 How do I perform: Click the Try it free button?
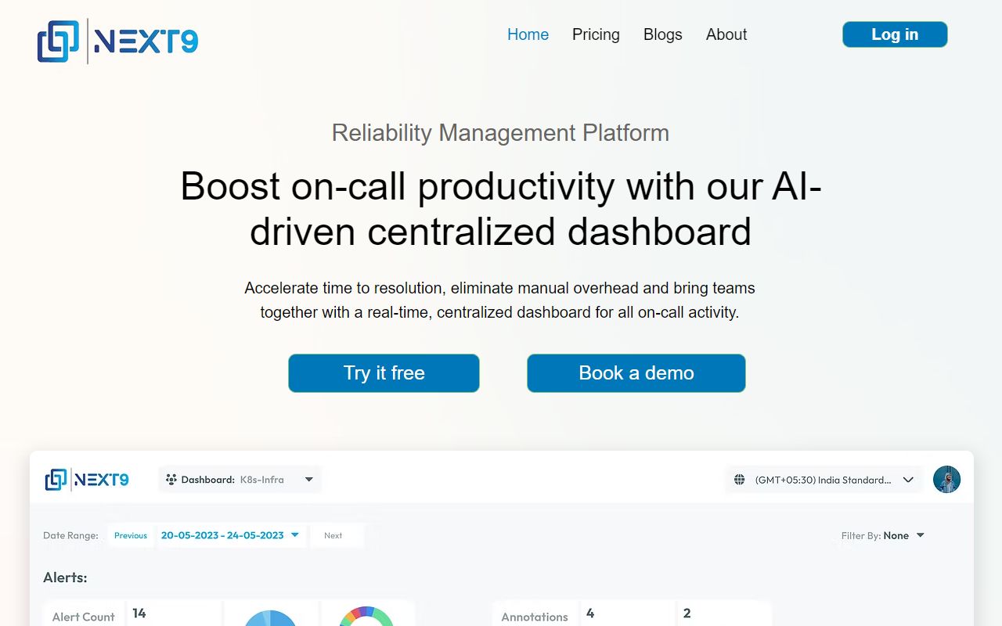(x=384, y=373)
